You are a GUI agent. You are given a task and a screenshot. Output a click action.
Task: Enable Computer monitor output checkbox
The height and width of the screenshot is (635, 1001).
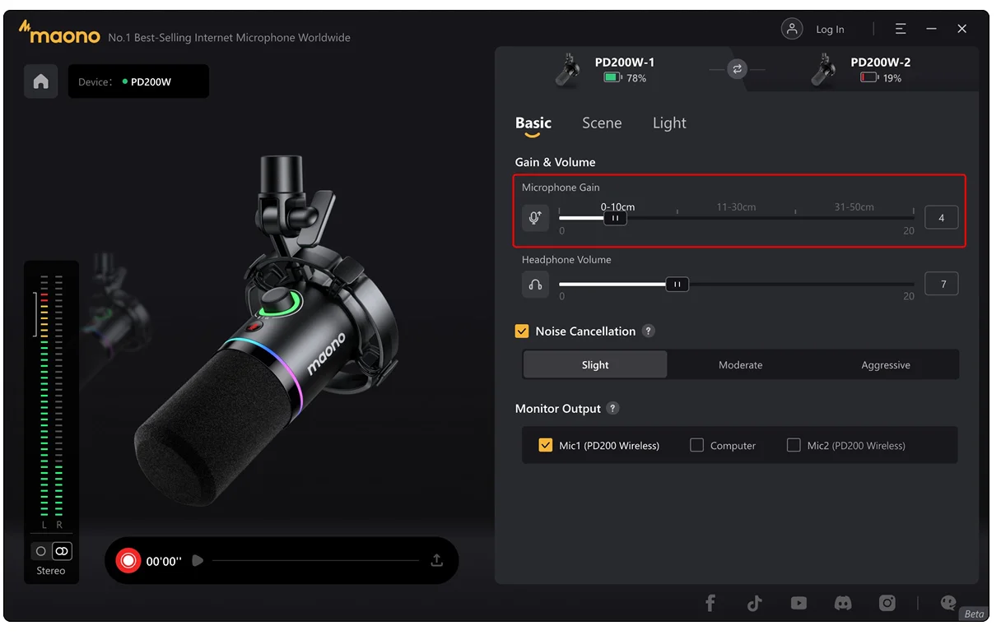point(696,445)
